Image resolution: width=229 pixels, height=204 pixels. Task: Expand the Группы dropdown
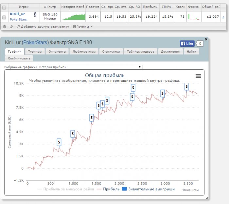click(83, 27)
